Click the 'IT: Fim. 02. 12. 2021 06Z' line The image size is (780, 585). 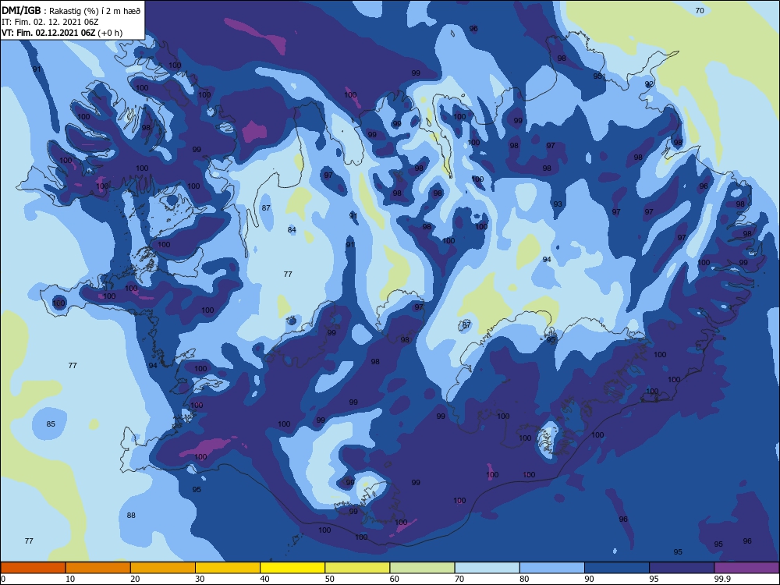pyautogui.click(x=50, y=22)
